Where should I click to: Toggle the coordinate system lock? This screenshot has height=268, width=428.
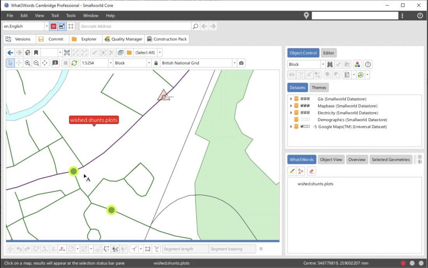pyautogui.click(x=156, y=63)
